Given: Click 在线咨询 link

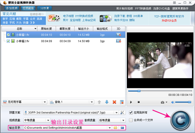Looking at the screenshot, I should (37, 14).
